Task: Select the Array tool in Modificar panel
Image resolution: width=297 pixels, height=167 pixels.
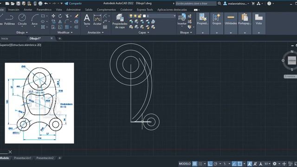Action: point(67,27)
